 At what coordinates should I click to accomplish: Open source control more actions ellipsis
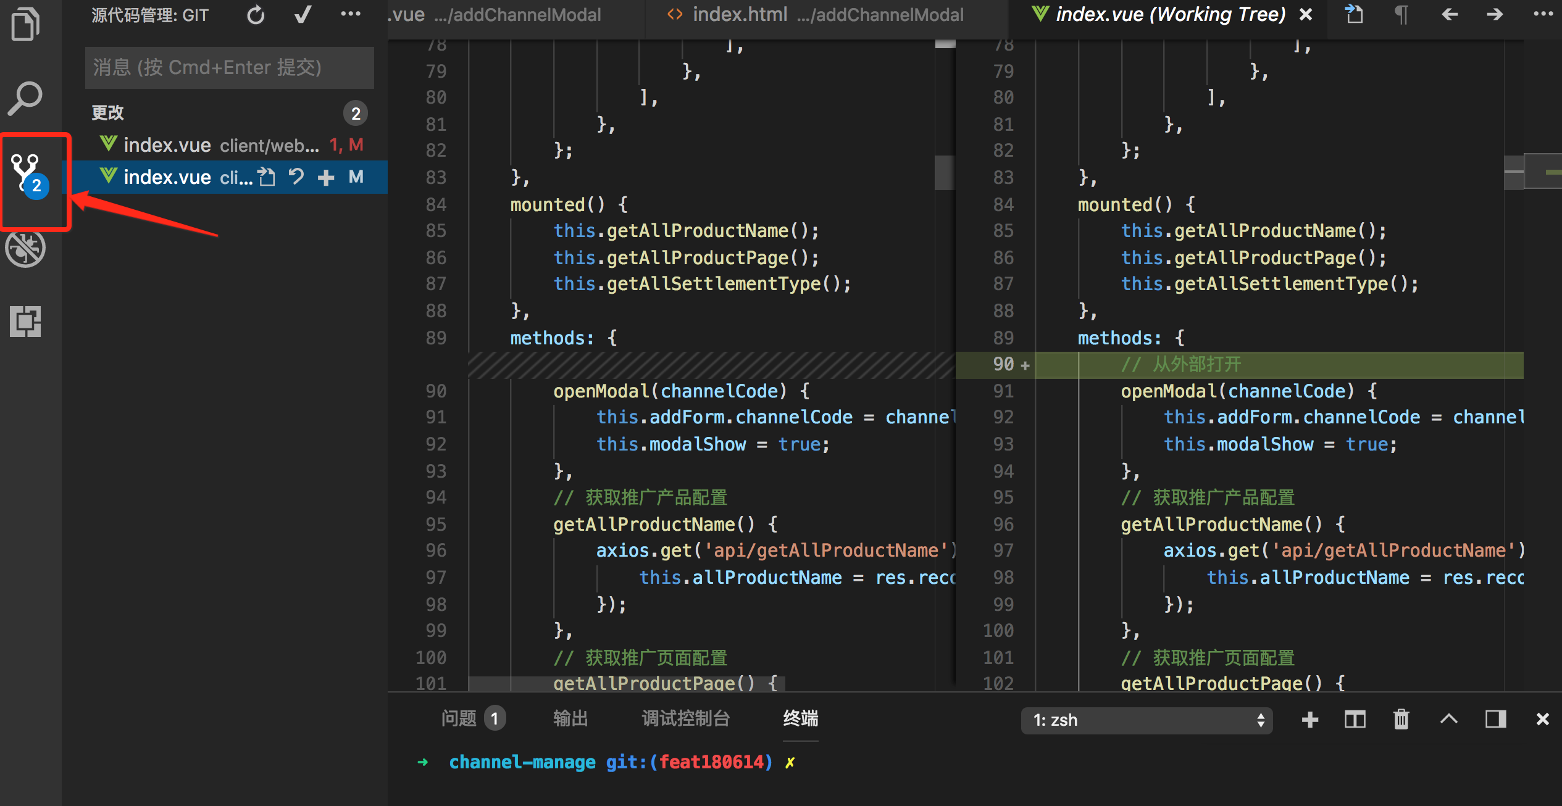pyautogui.click(x=351, y=14)
